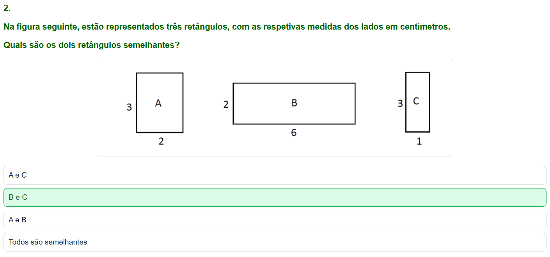Click the wide rectangle labeled B
The image size is (550, 257).
point(294,104)
